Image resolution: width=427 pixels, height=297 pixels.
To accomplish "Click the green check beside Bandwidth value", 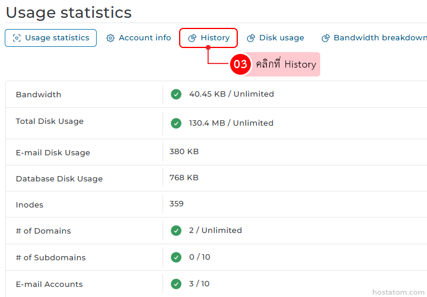I will click(176, 94).
